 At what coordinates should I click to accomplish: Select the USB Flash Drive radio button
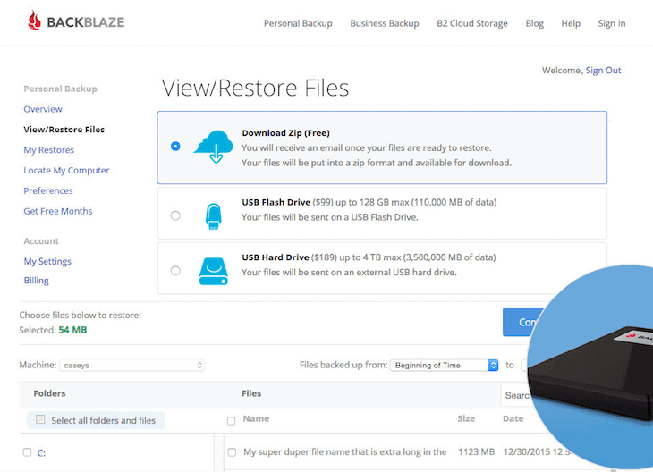tap(175, 215)
